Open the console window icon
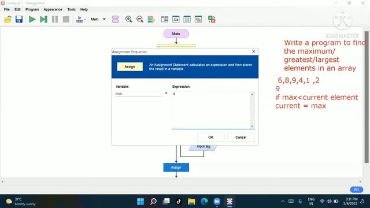 (187, 19)
